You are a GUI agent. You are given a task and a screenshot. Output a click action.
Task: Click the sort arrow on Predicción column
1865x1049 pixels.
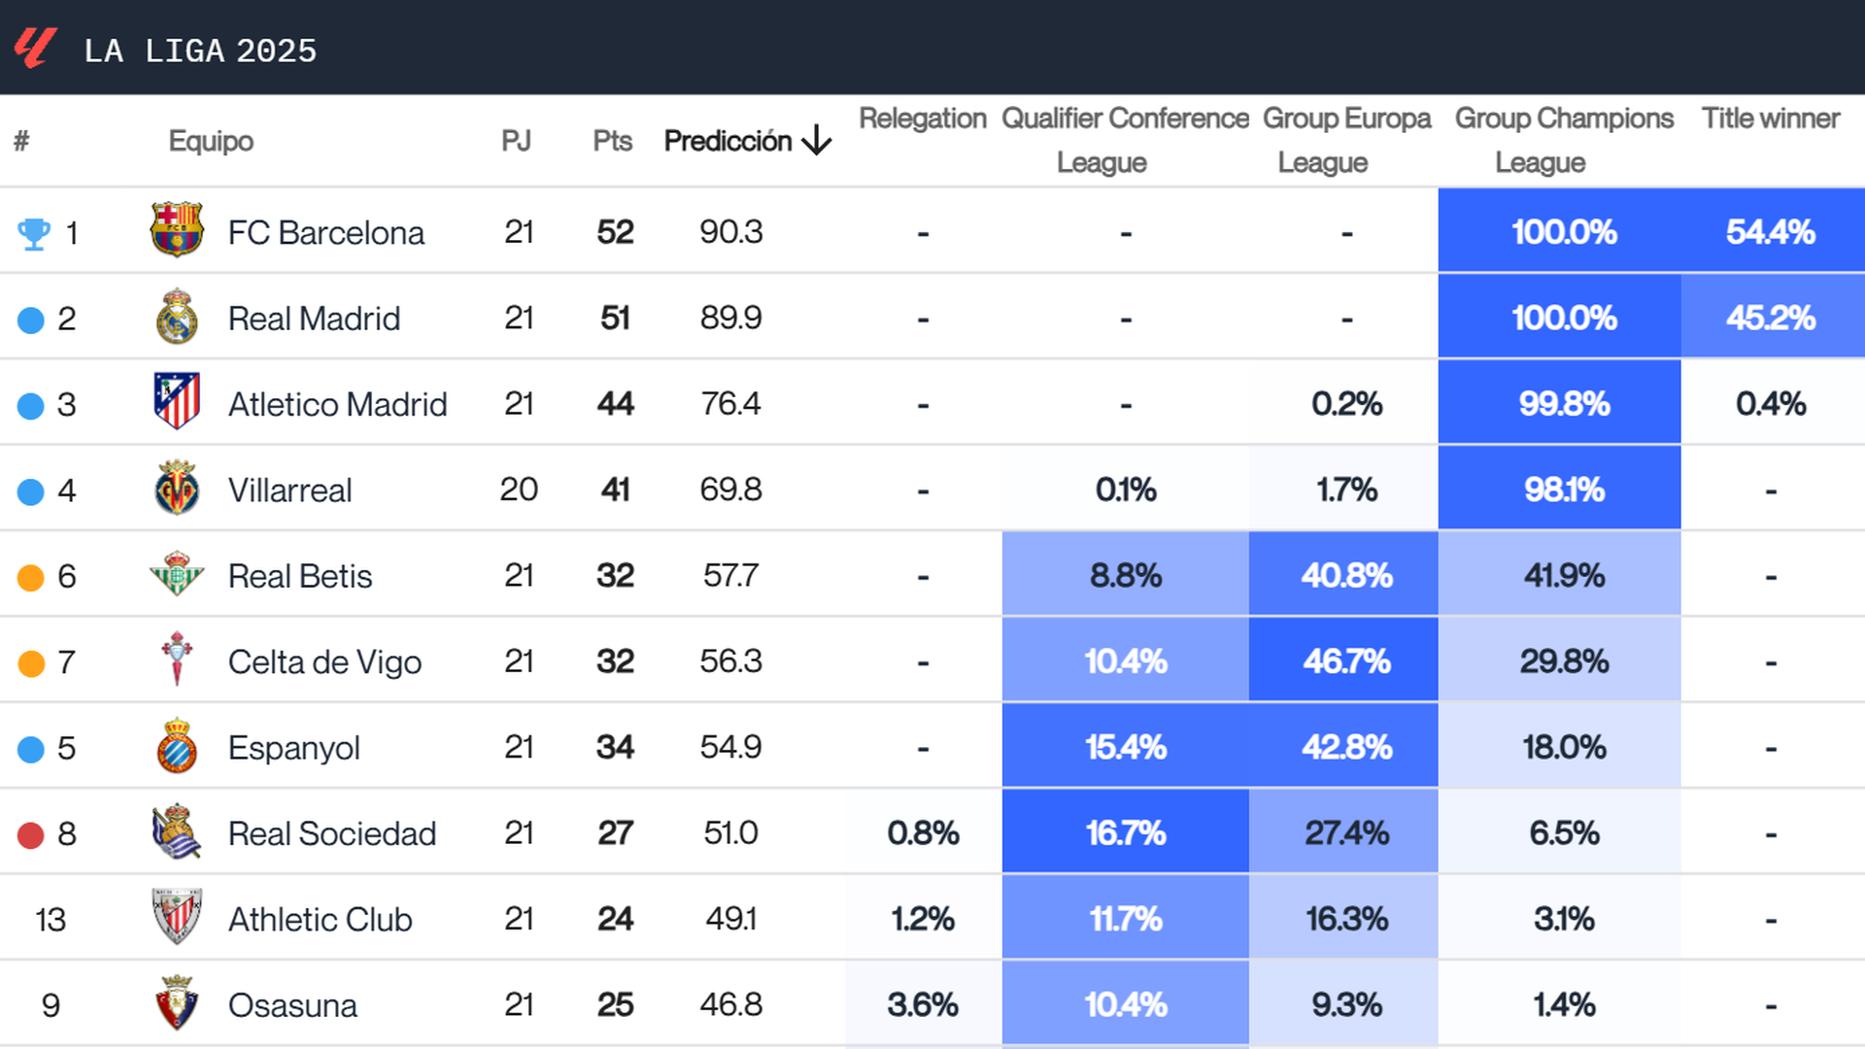[x=819, y=140]
